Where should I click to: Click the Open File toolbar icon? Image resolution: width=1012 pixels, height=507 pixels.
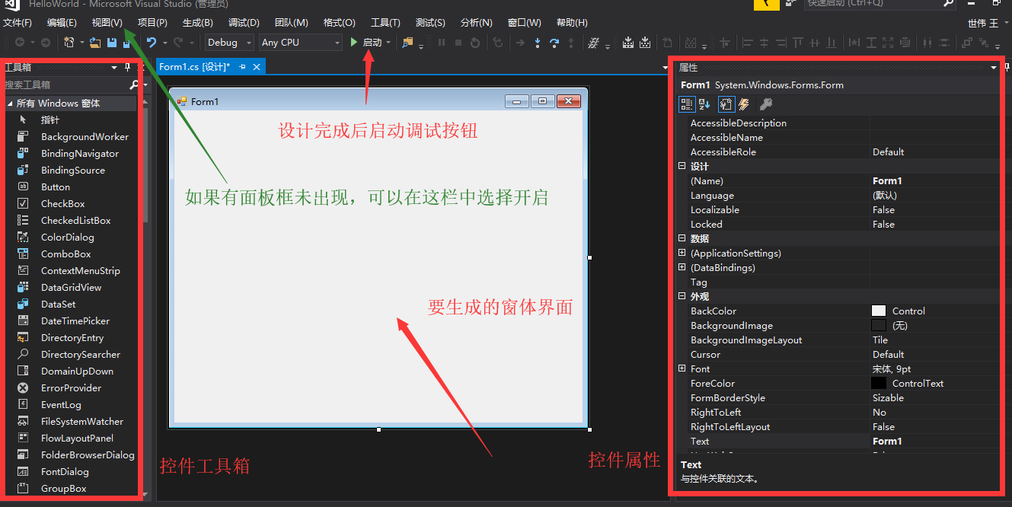click(95, 43)
